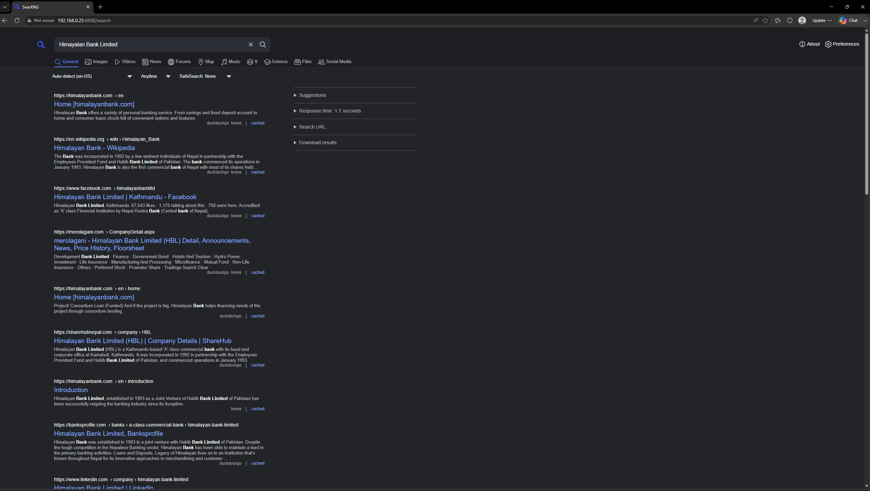Viewport: 870px width, 491px height.
Task: Open more options dots on merolagani result
Action: [246, 273]
